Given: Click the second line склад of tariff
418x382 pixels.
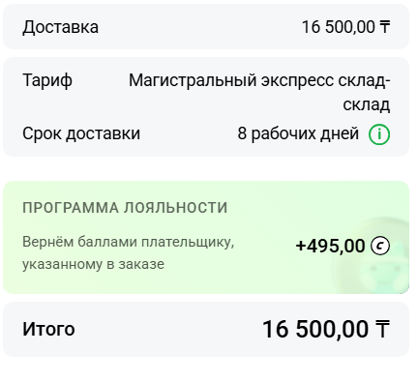Looking at the screenshot, I should tap(367, 104).
